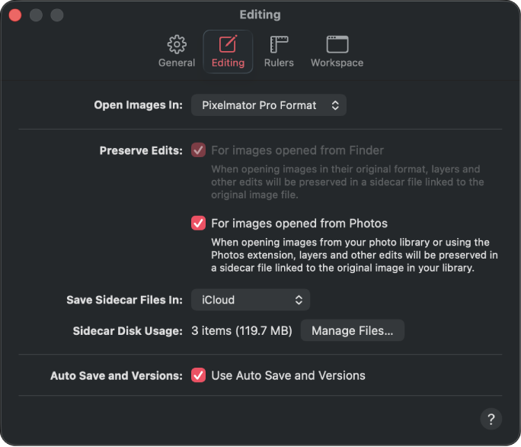Screen dimensions: 521x447
Task: Click the photo library sidecar description text
Action: 354,255
